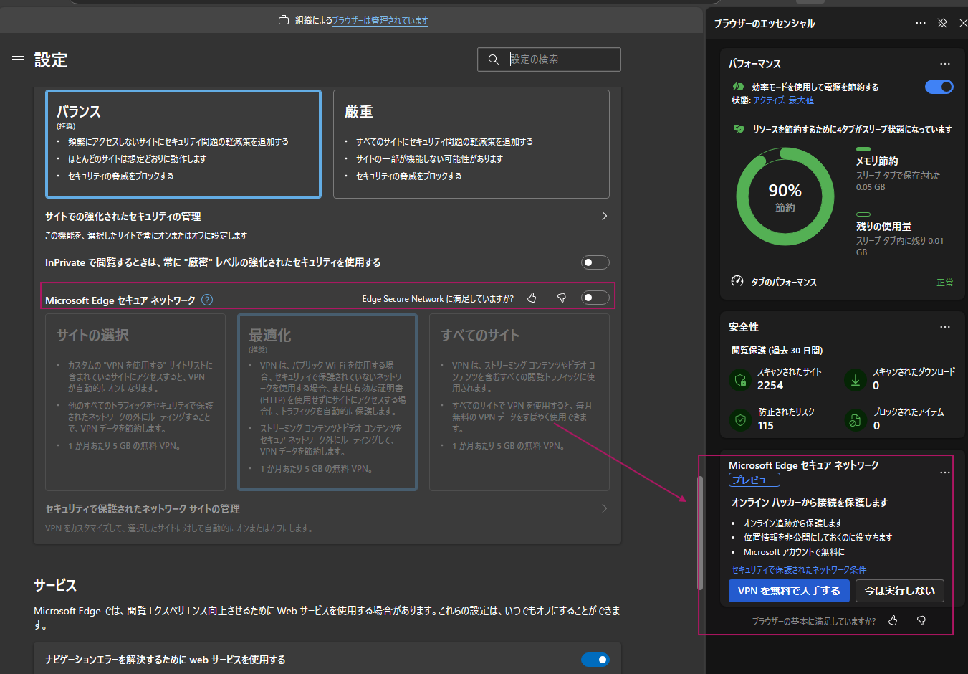
Task: Disable 効率モード power saving toggle
Action: [939, 87]
